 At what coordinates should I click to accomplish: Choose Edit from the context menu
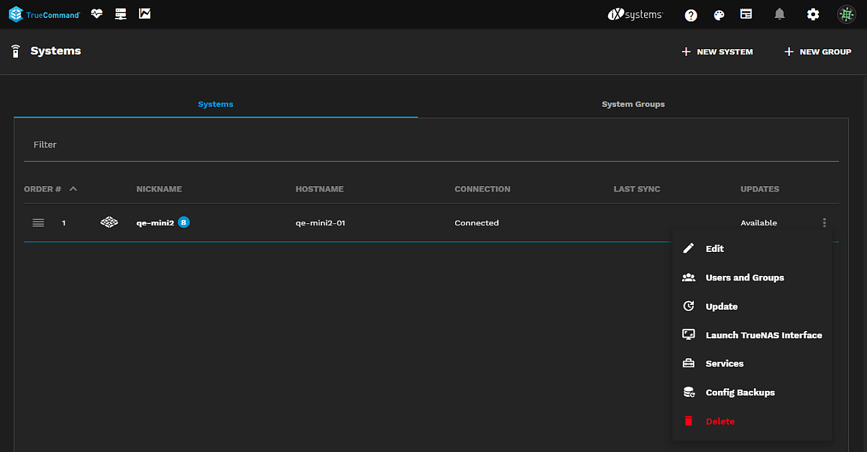714,249
